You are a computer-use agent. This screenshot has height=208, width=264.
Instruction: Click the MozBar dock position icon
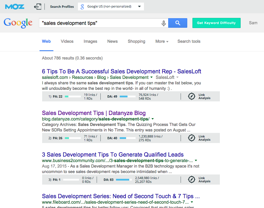tap(38, 7)
